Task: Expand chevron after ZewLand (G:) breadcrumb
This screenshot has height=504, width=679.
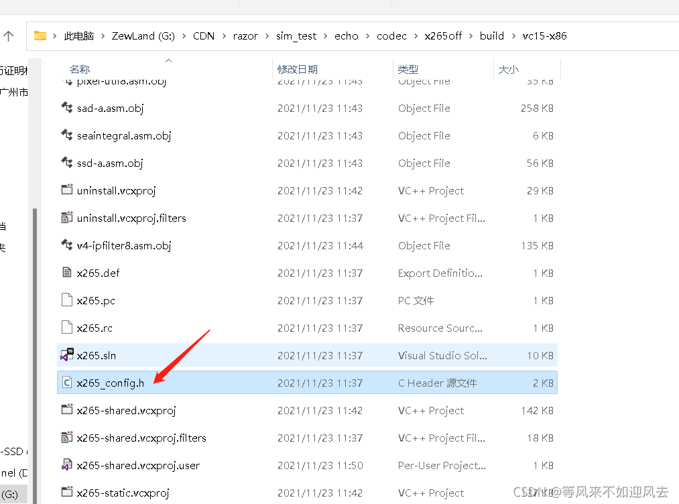Action: click(184, 36)
